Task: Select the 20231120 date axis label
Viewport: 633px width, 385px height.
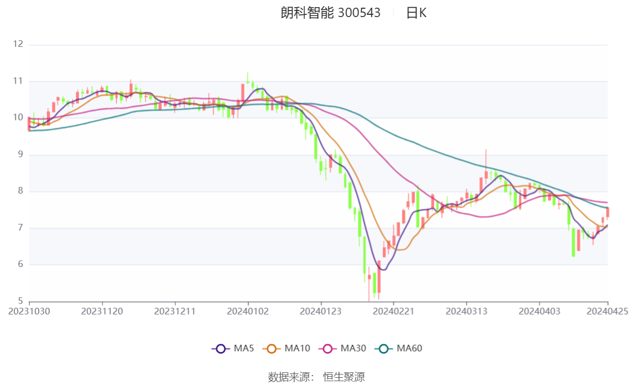Action: (x=102, y=312)
